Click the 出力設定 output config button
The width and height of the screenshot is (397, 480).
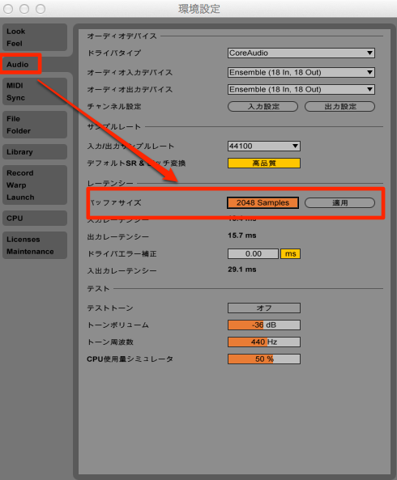point(339,107)
